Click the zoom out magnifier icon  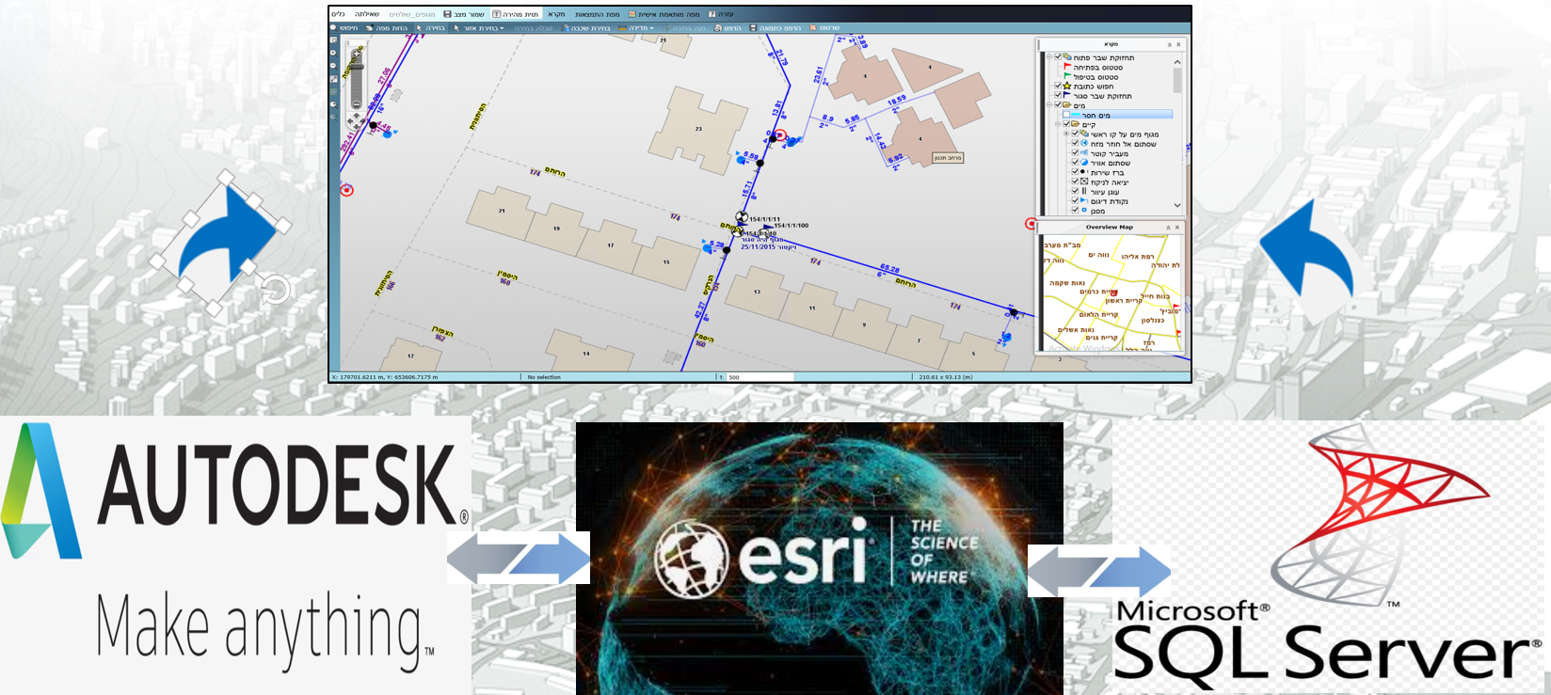(x=334, y=66)
